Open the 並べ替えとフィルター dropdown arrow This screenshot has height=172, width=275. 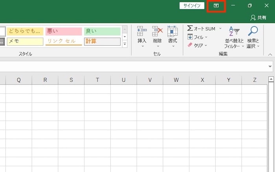click(x=243, y=46)
